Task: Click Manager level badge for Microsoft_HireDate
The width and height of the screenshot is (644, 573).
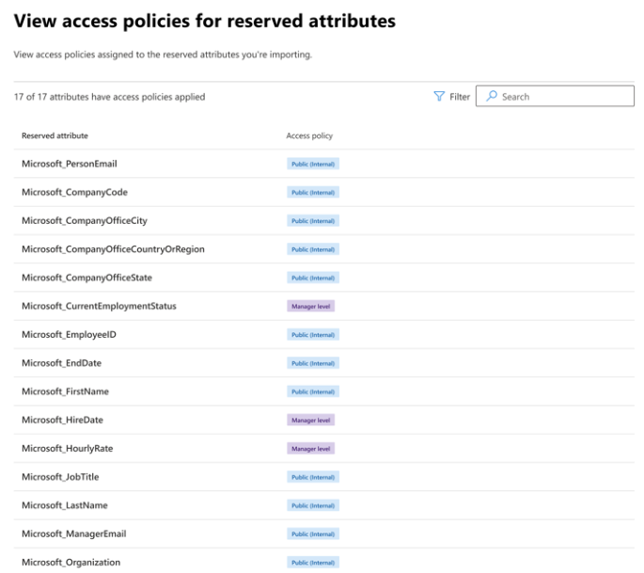Action: click(311, 420)
